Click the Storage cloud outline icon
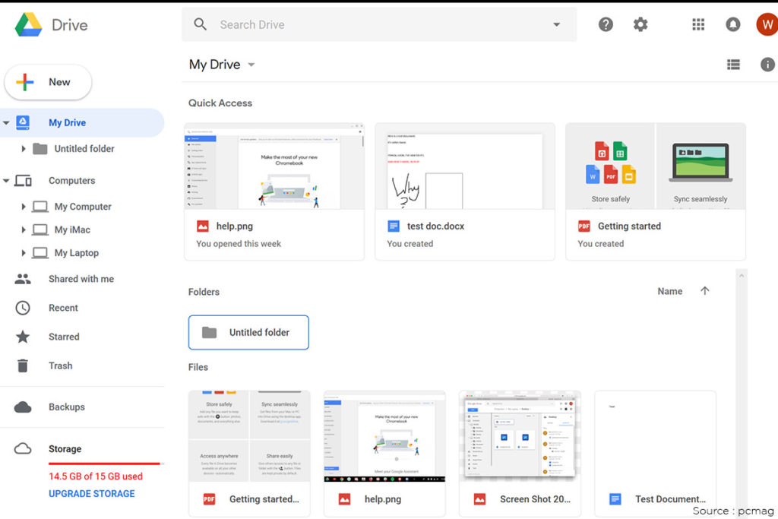This screenshot has width=778, height=519. [x=23, y=449]
